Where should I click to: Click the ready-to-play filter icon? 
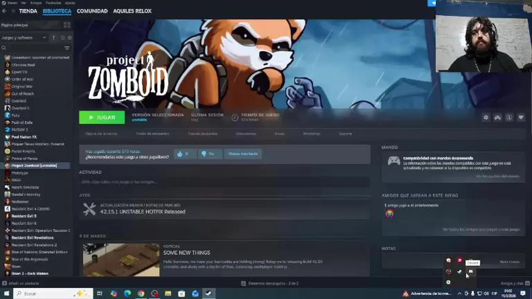coord(69,38)
